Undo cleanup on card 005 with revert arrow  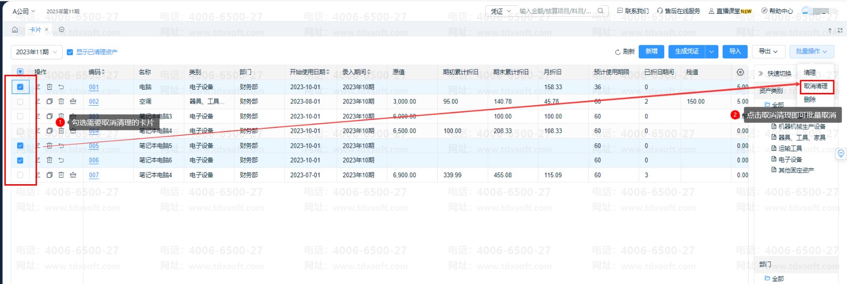(x=61, y=145)
